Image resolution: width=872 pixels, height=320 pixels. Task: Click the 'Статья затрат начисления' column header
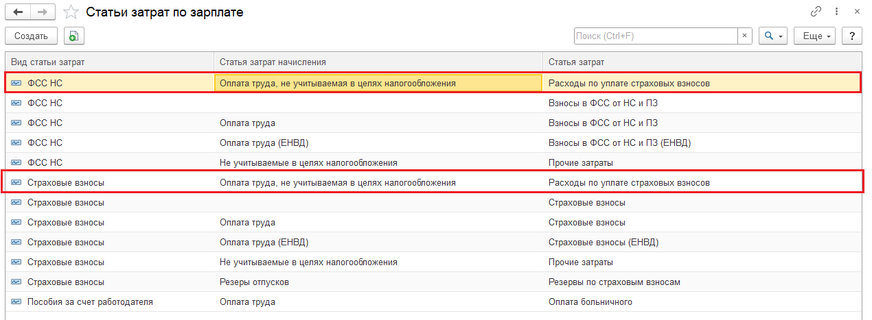tap(273, 62)
